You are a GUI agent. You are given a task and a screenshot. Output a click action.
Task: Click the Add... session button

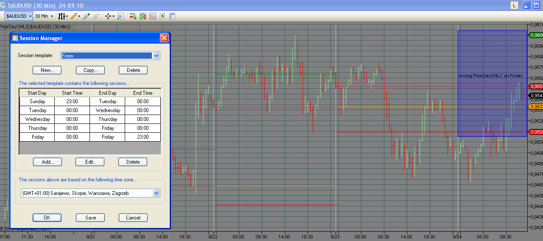click(48, 162)
